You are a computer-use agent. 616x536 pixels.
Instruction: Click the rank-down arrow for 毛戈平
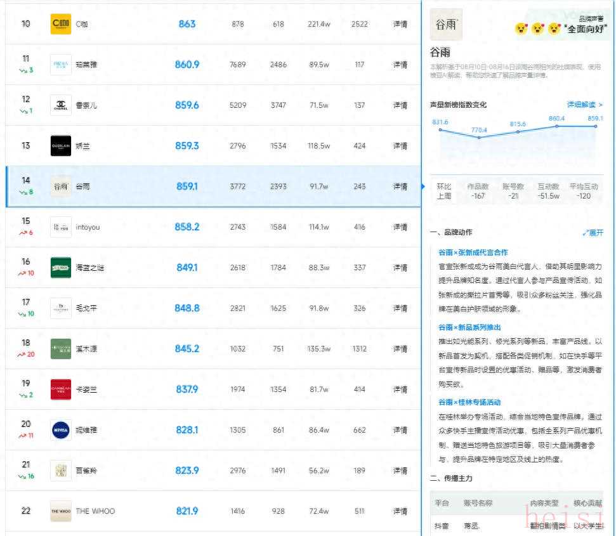[x=22, y=314]
